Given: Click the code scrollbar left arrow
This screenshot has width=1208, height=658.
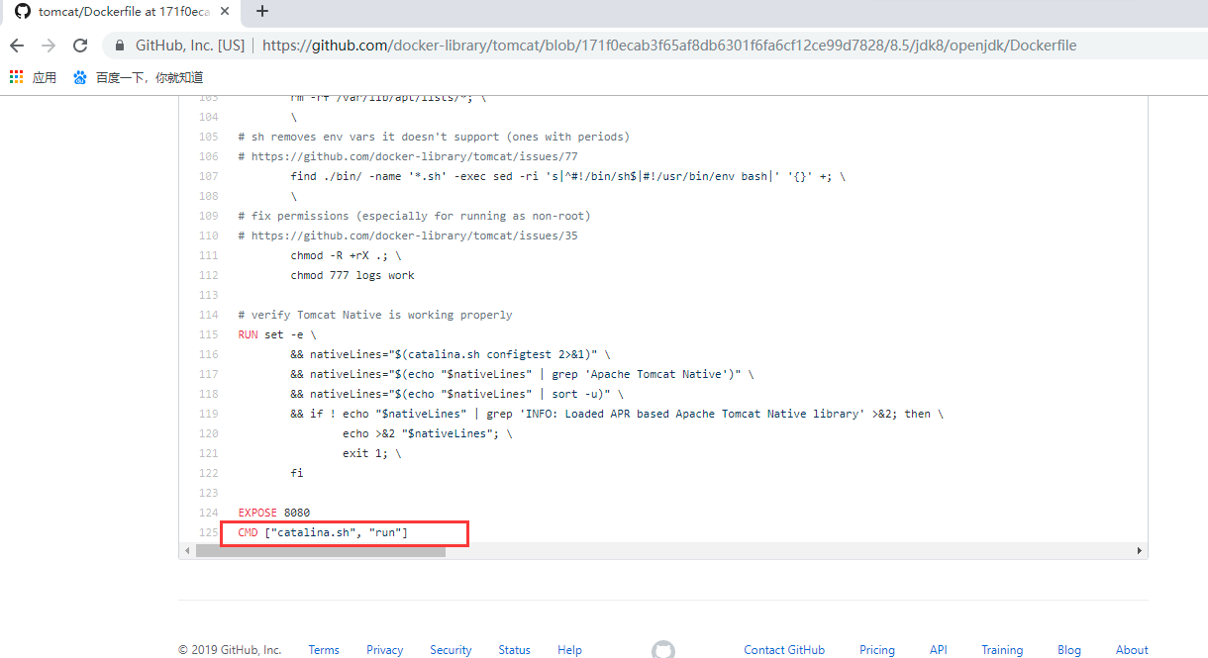Looking at the screenshot, I should (x=187, y=551).
